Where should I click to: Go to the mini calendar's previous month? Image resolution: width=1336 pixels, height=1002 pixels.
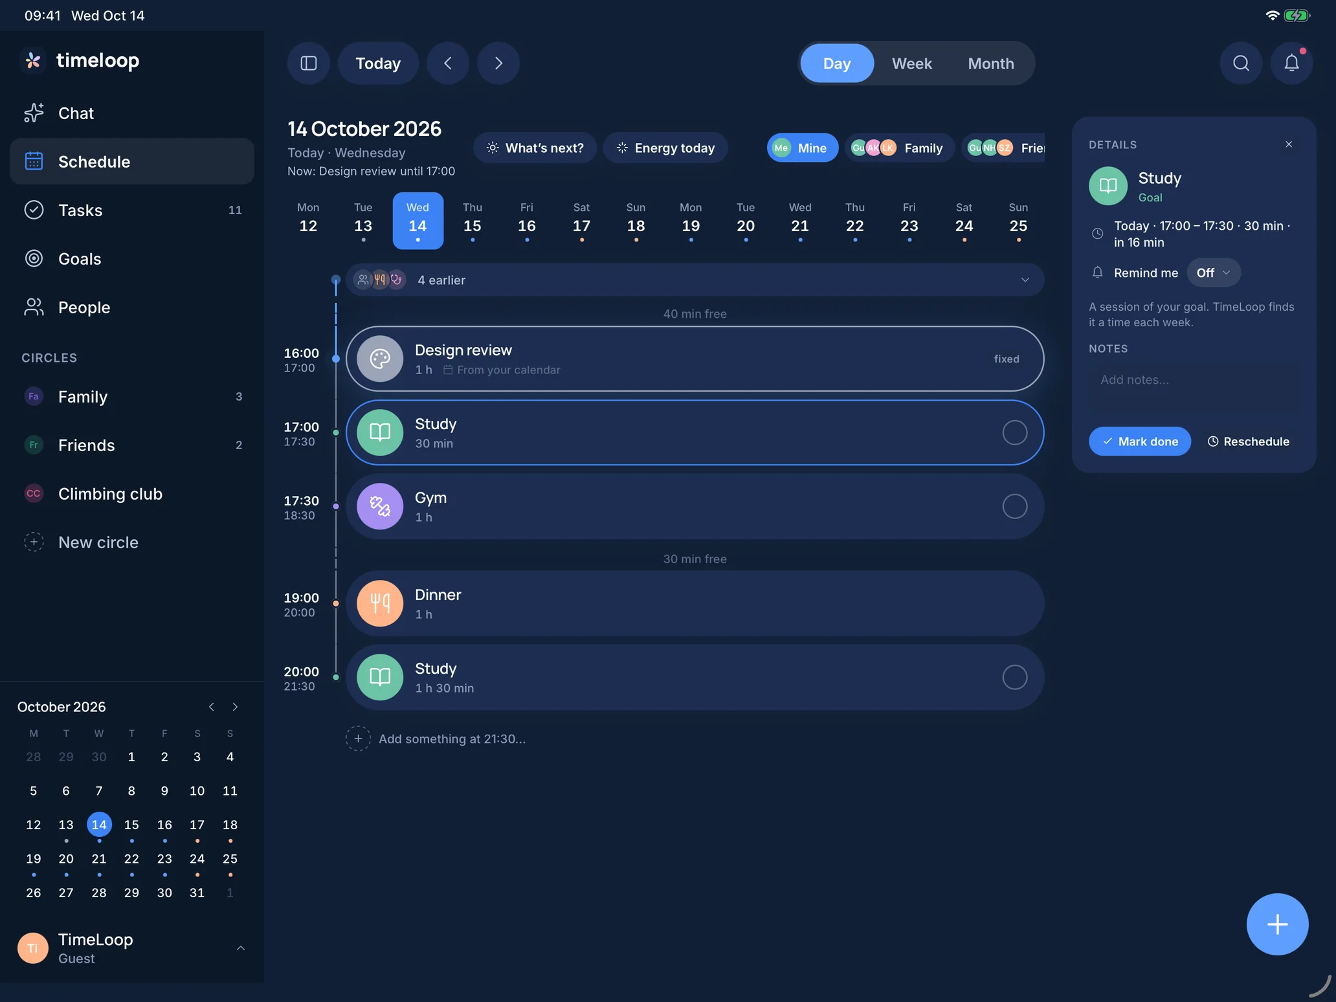[x=211, y=707]
